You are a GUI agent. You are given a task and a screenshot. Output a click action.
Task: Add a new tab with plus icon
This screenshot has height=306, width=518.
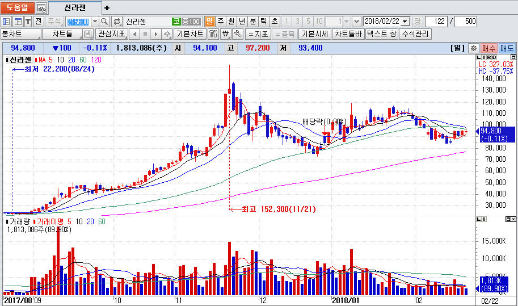pyautogui.click(x=107, y=8)
